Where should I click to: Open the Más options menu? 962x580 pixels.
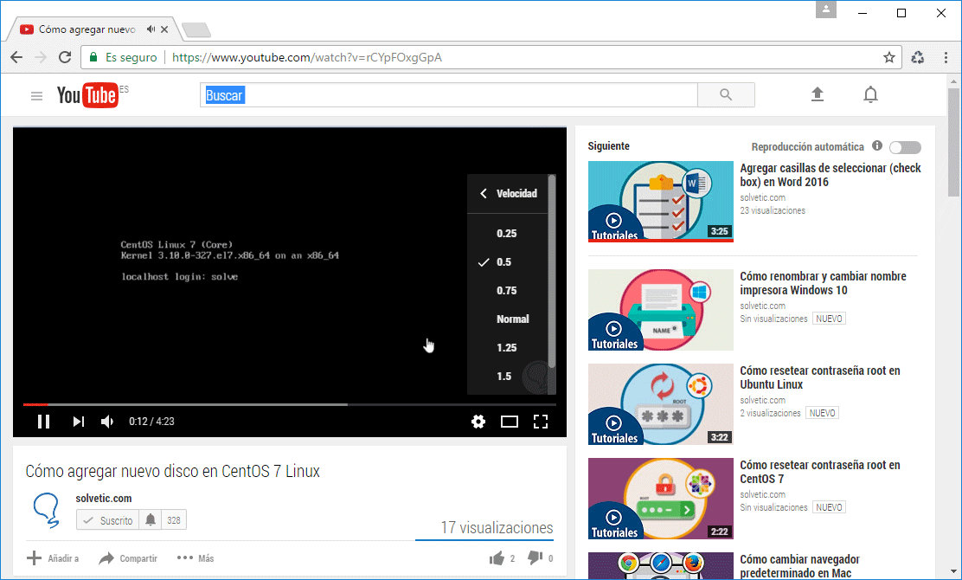click(x=196, y=558)
